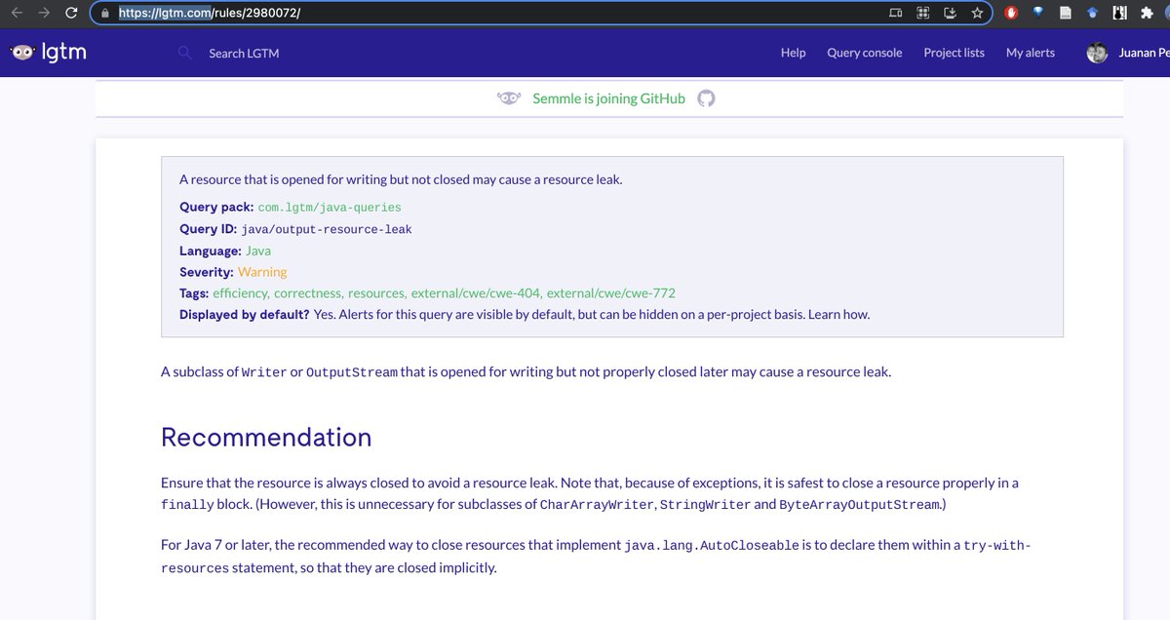Viewport: 1170px width, 620px height.
Task: Open the QR code grid icon in the address bar
Action: click(922, 14)
